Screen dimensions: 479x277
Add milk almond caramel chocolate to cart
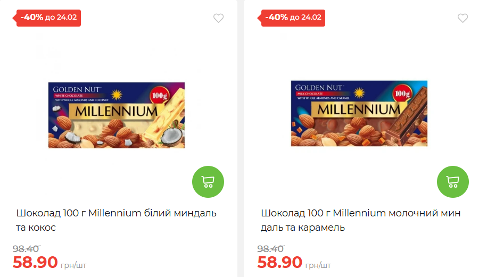click(452, 181)
